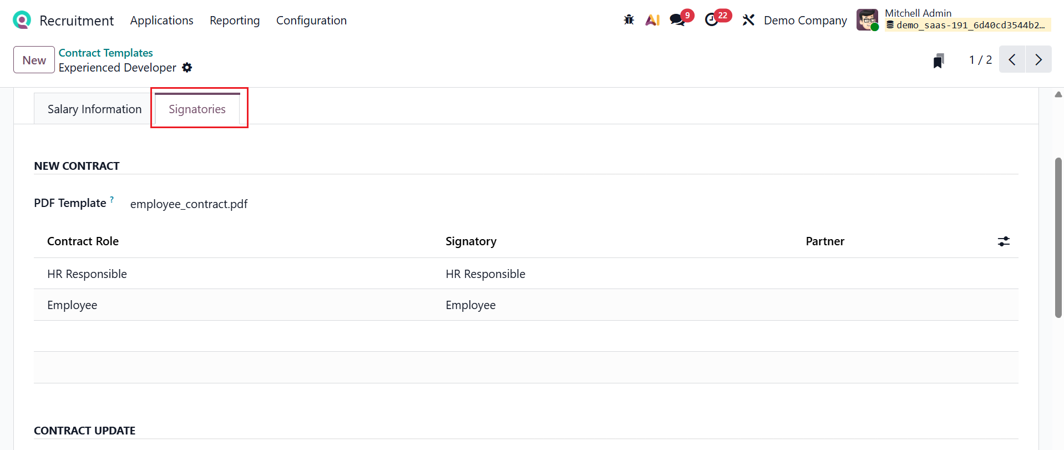Viewport: 1064px width, 450px height.
Task: Toggle optional columns with the sliders icon
Action: (1004, 241)
